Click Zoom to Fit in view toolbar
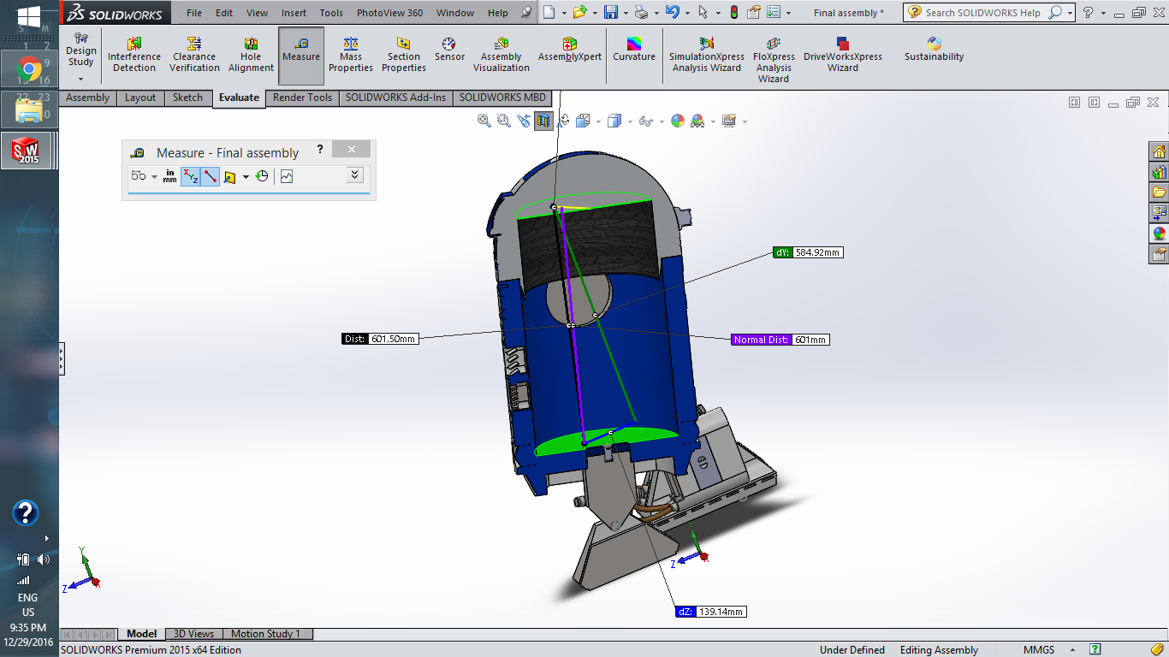 click(484, 121)
